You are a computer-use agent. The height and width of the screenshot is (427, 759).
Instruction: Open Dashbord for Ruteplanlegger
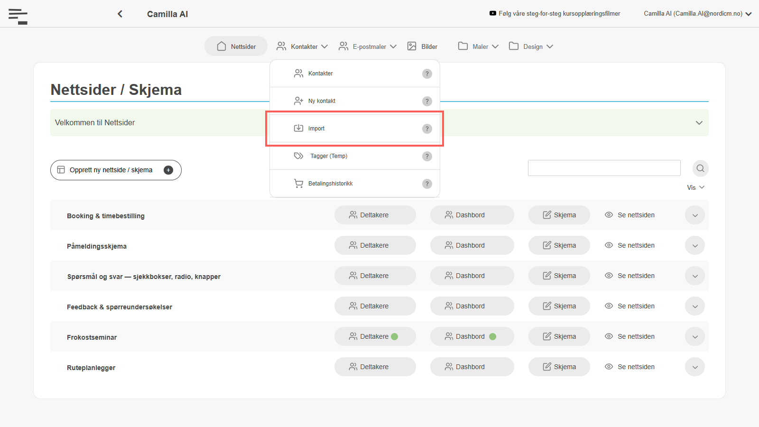point(472,367)
